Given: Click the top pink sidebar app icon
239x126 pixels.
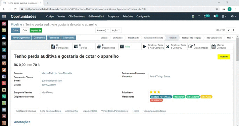Looking at the screenshot, I should pyautogui.click(x=4, y=23).
